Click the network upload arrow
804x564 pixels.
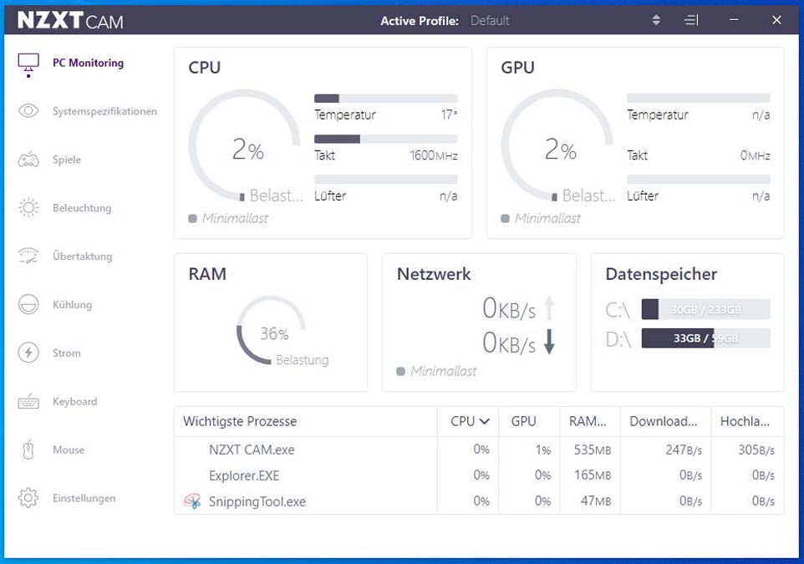coord(549,308)
